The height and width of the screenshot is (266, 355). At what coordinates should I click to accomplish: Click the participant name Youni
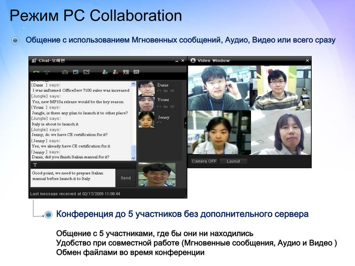[x=163, y=99]
